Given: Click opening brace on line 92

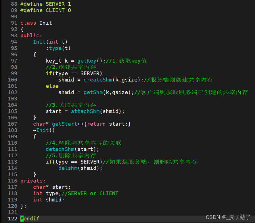Looking at the screenshot, I should pos(22,29).
